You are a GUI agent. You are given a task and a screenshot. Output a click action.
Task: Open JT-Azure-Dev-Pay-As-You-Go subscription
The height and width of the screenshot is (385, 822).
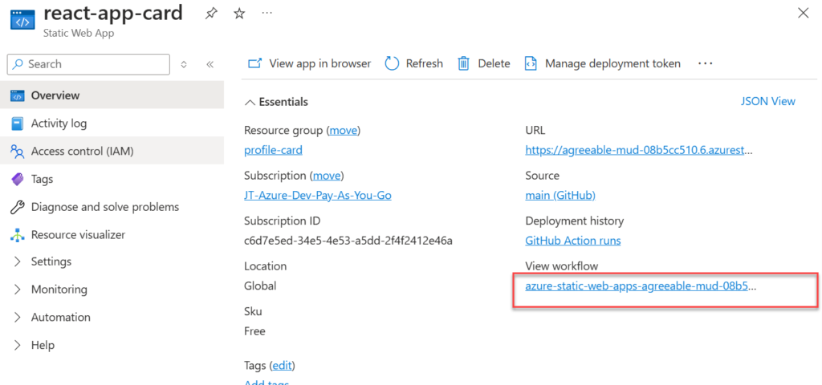point(318,196)
